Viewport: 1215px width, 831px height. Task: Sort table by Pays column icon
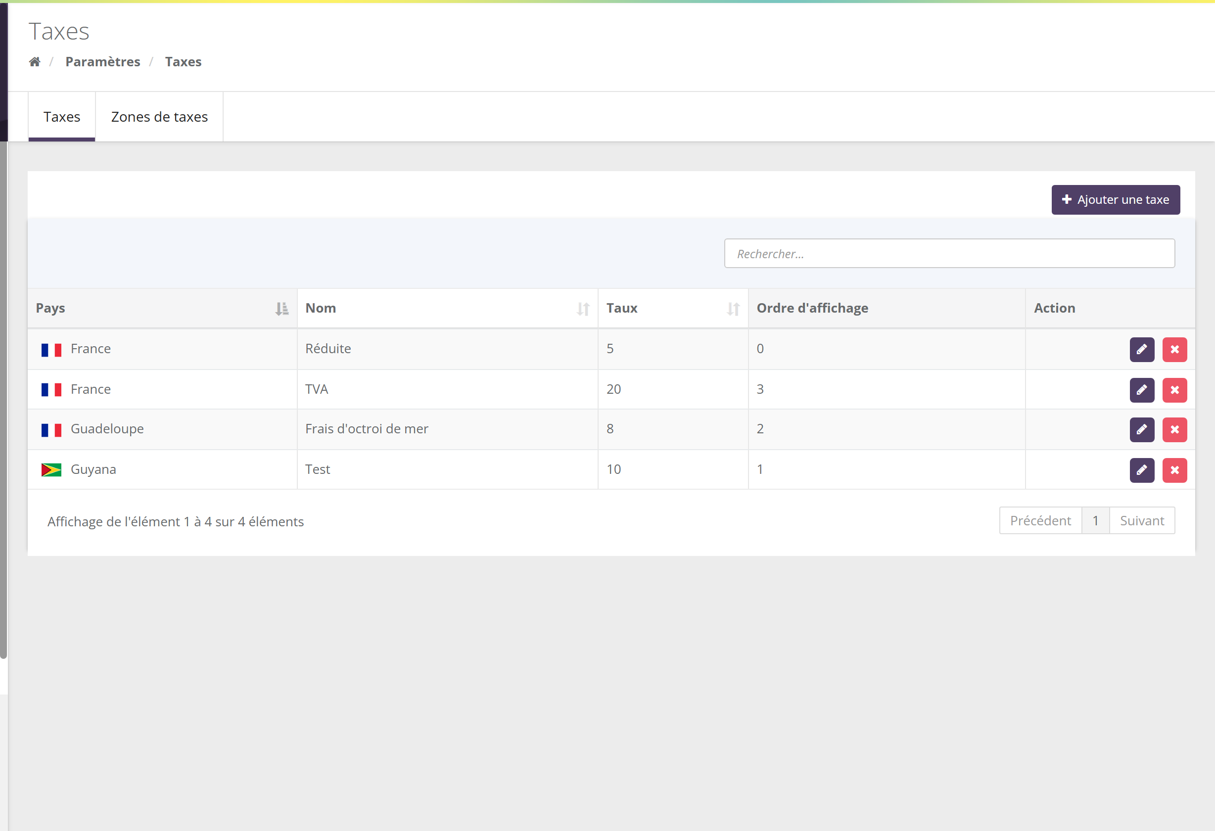282,309
